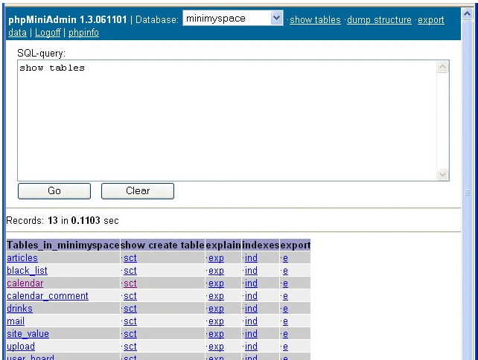Click ind link for calendar row
The height and width of the screenshot is (360, 478).
pos(251,283)
